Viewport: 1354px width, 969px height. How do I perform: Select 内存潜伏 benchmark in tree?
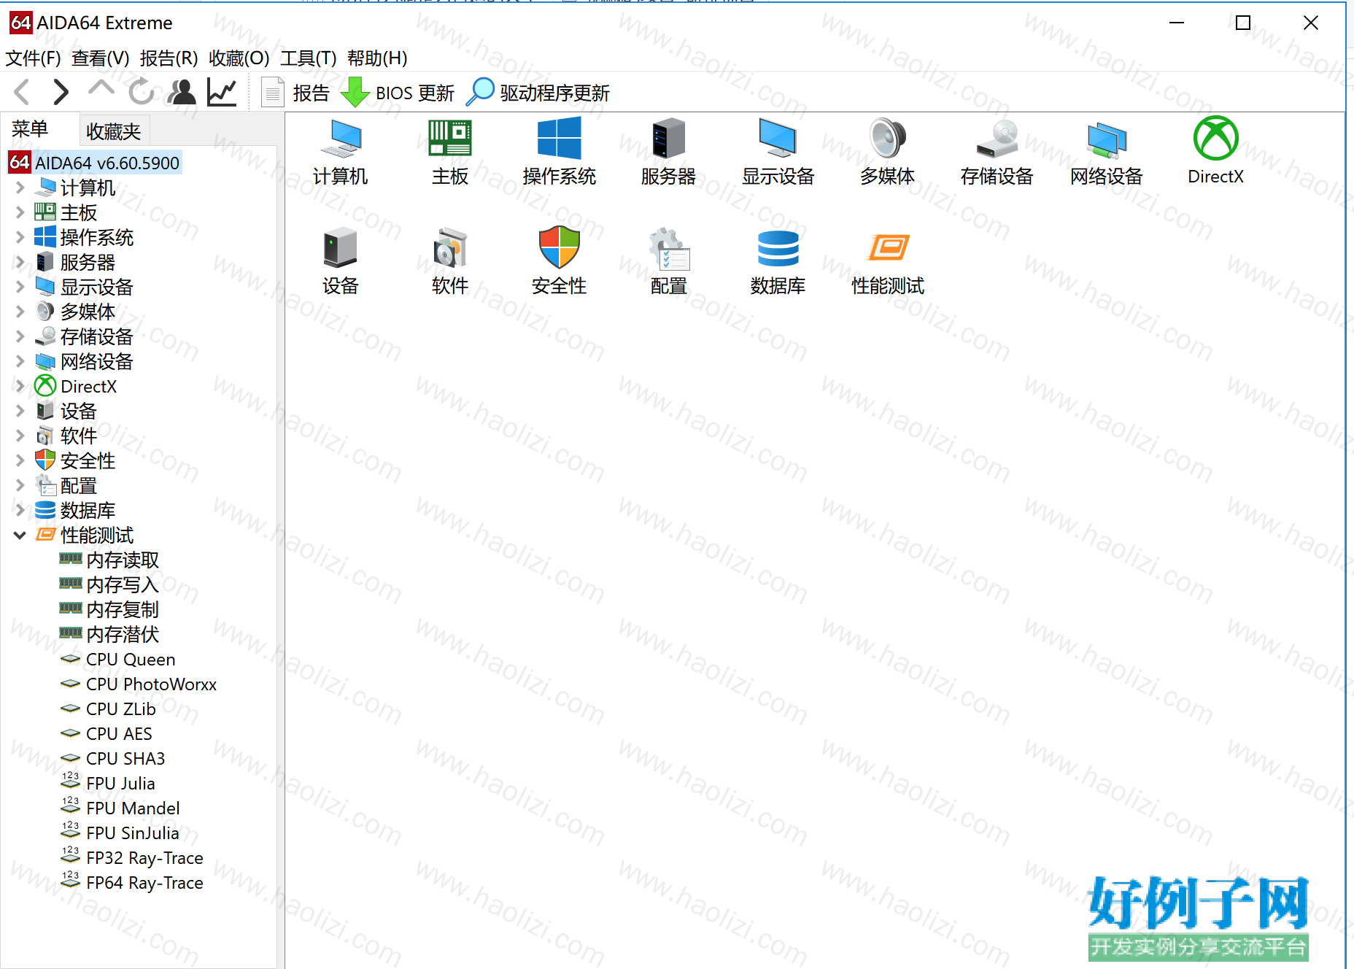109,635
